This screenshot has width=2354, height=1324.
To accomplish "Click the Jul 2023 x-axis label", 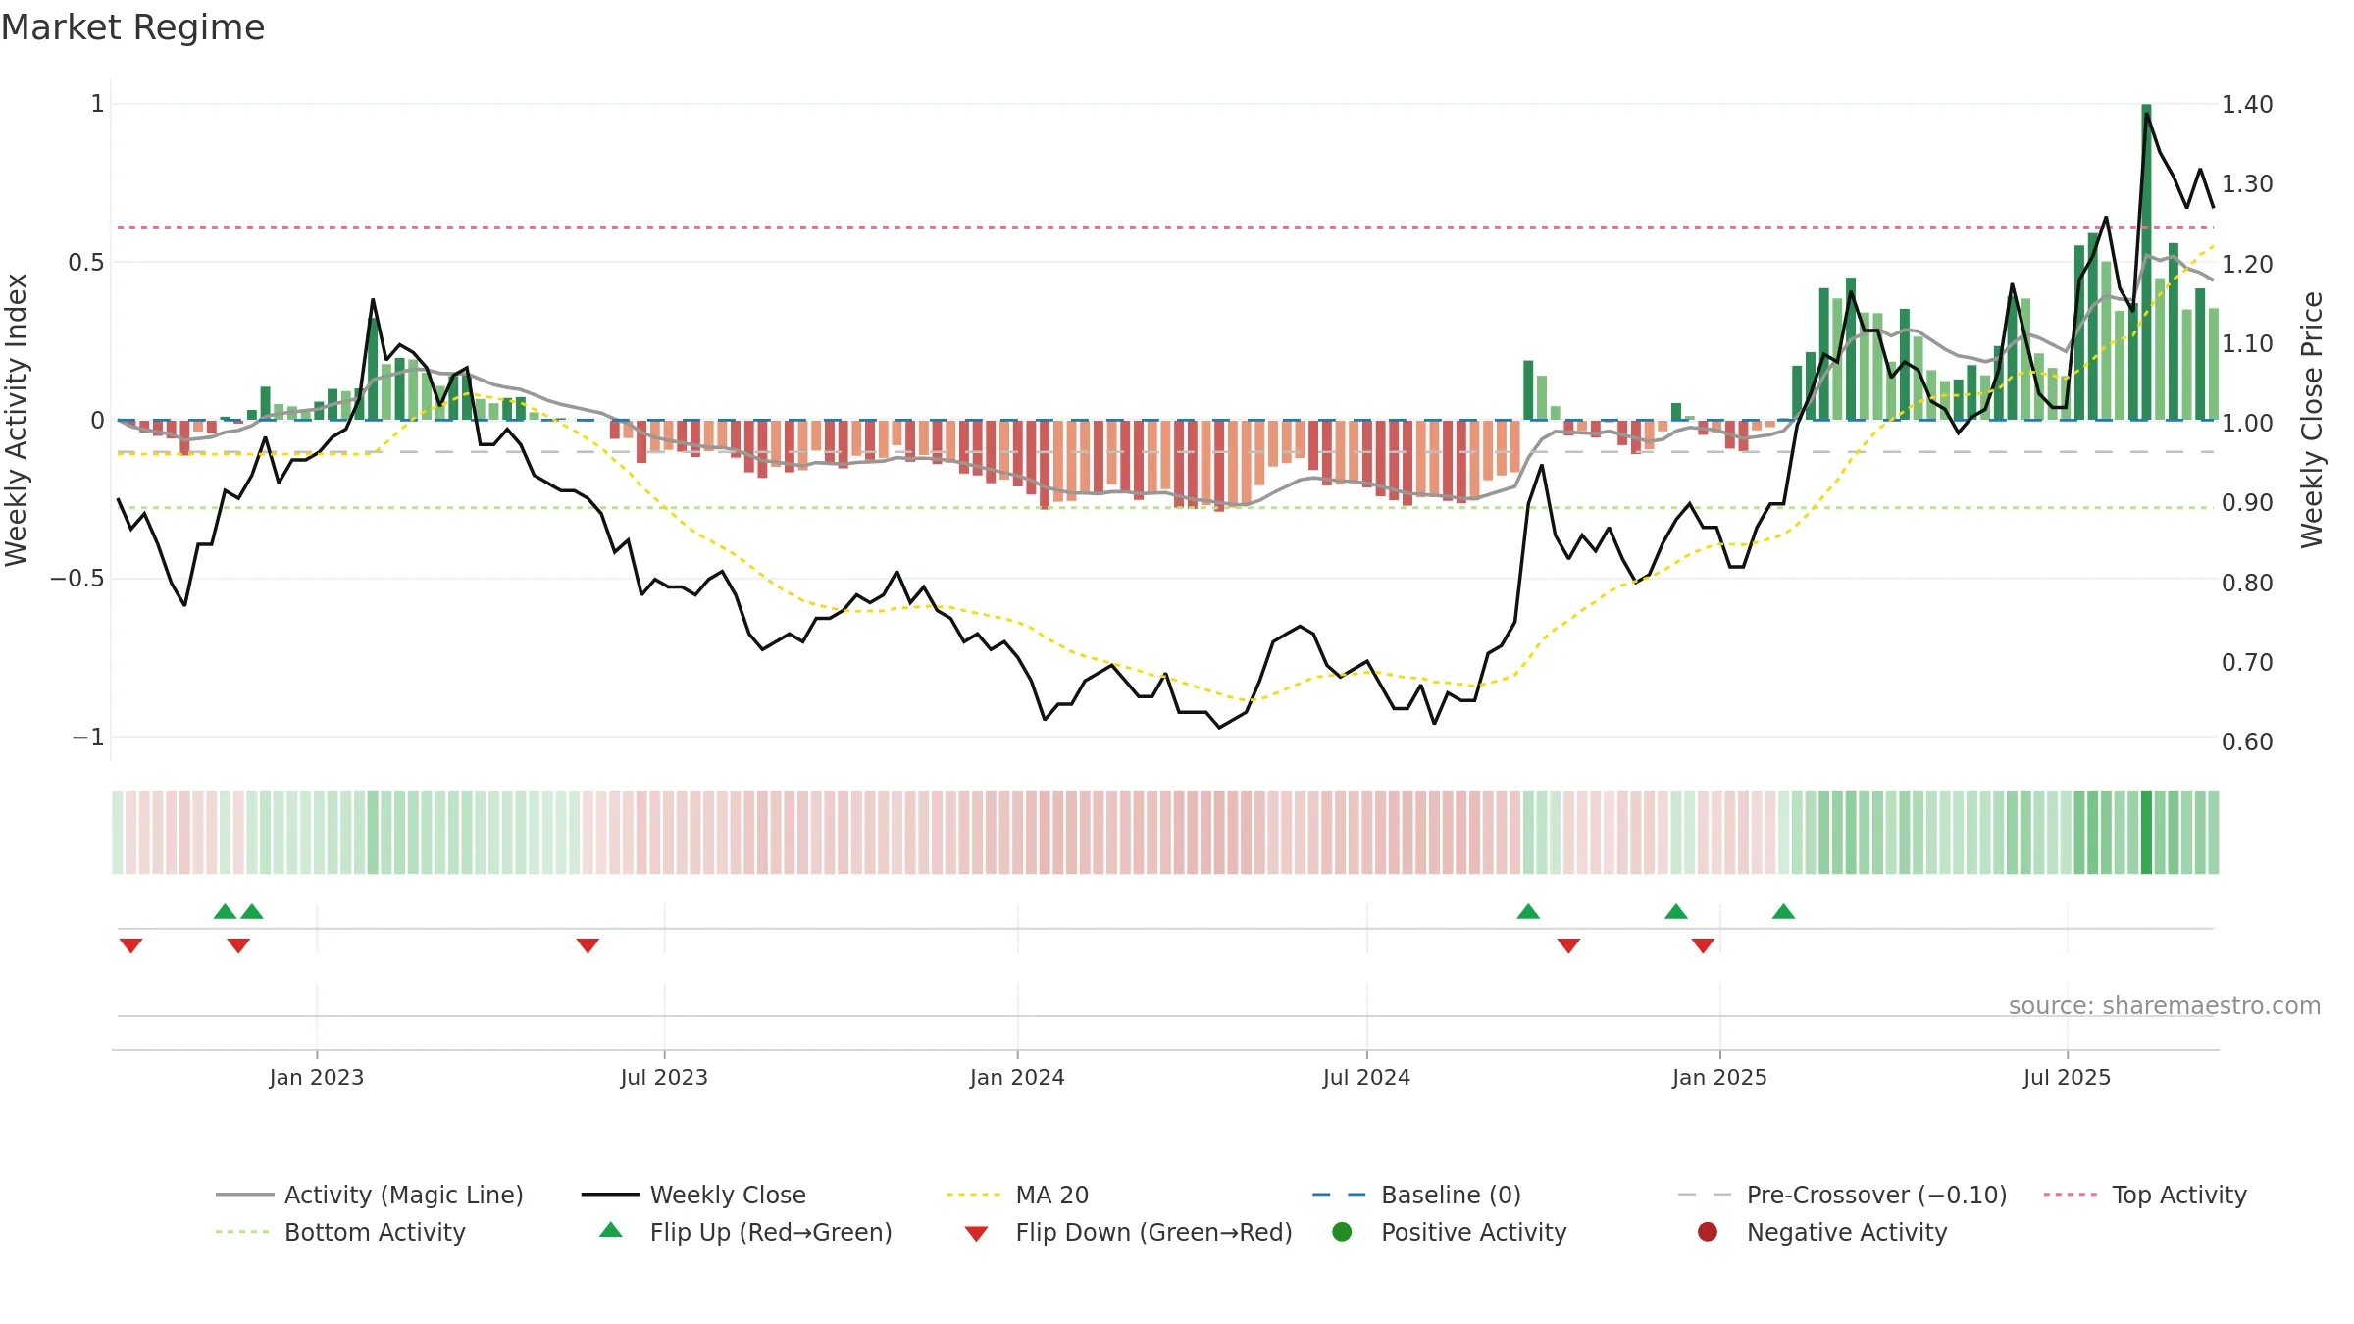I will [664, 1078].
